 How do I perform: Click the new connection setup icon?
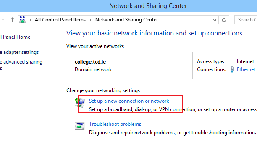click(80, 102)
